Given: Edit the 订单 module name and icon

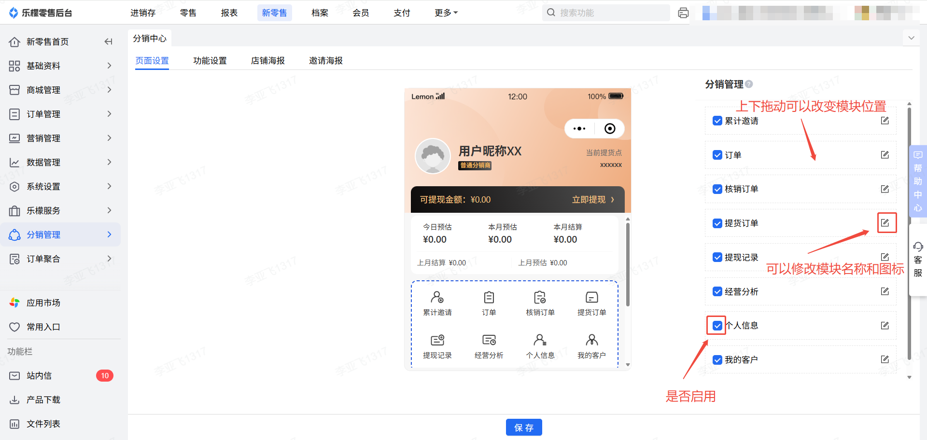Looking at the screenshot, I should pos(885,155).
